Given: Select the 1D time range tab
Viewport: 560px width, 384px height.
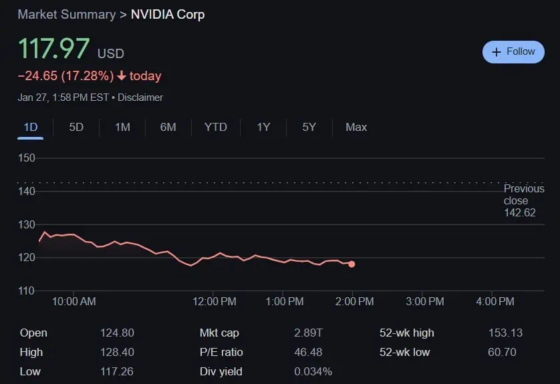Looking at the screenshot, I should point(31,127).
